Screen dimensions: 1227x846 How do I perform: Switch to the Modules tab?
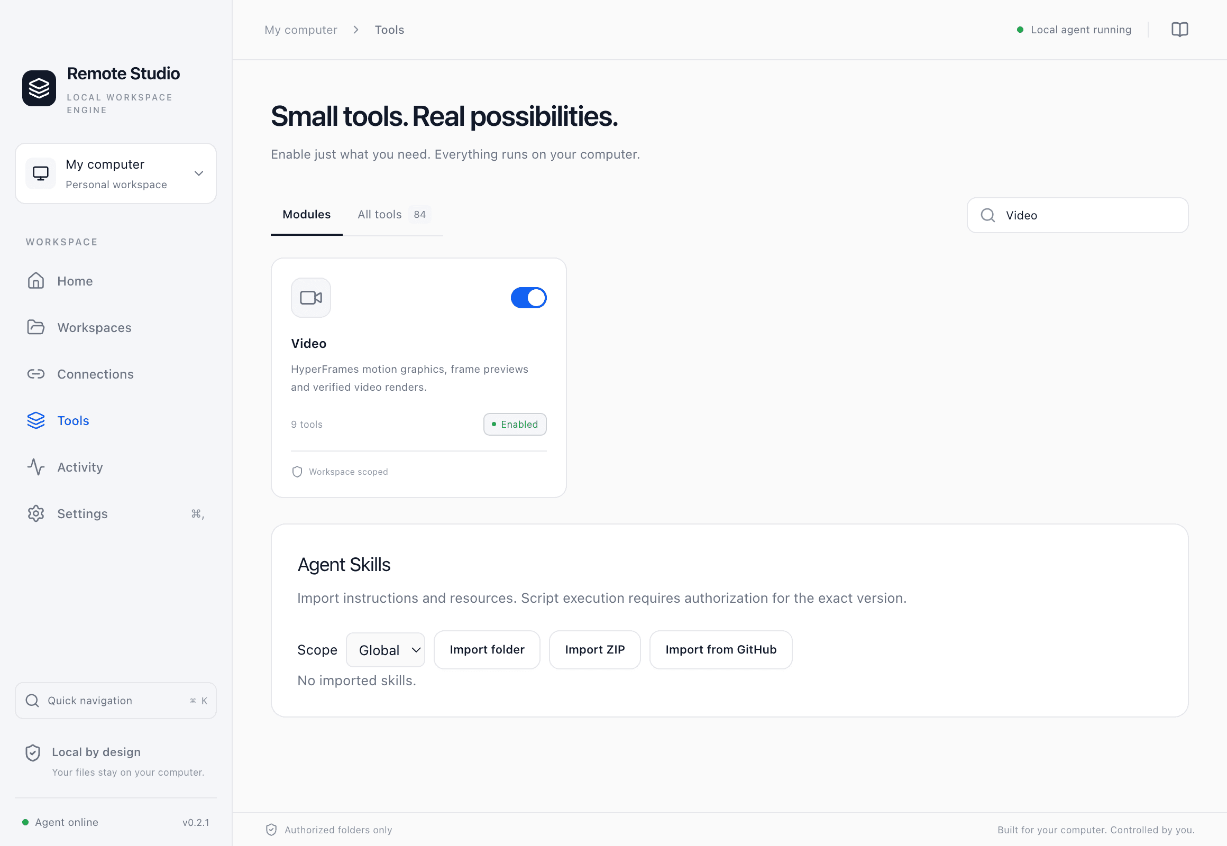point(306,214)
